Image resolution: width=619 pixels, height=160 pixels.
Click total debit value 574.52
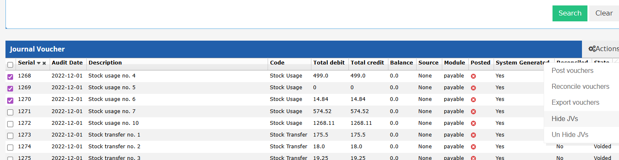(x=322, y=111)
